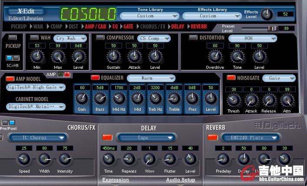The width and height of the screenshot is (307, 186).
Task: Select AMP/CAB in the signal chain
Action: [96, 26]
